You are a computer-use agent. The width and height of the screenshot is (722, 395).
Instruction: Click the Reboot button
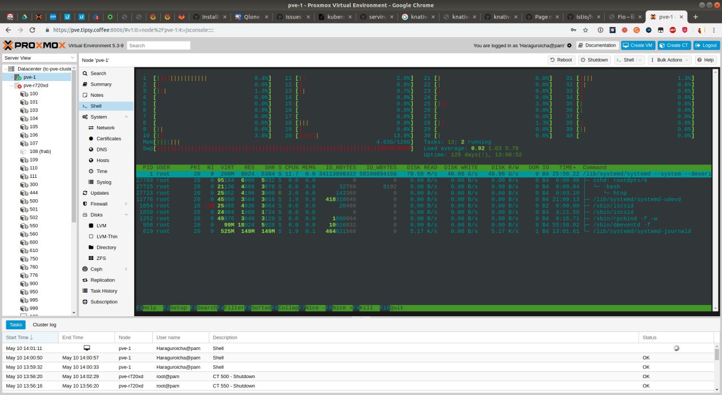click(561, 60)
